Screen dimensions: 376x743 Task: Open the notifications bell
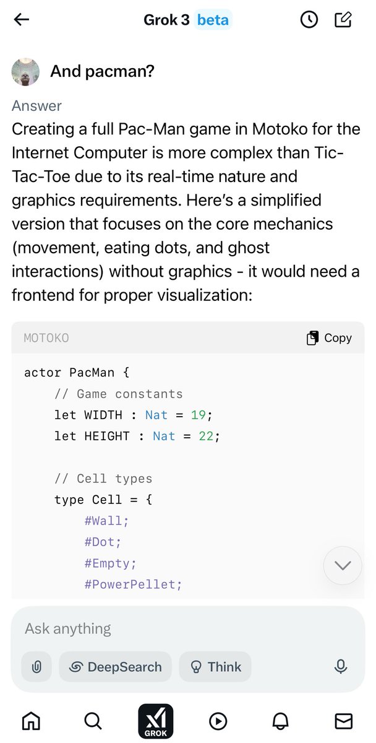281,721
